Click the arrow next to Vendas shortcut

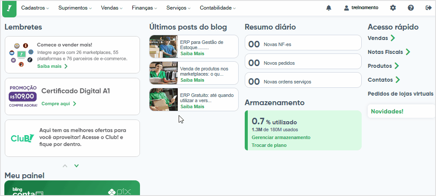[x=393, y=38]
